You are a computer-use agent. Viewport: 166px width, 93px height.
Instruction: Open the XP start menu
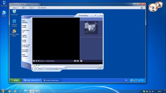coord(16,80)
